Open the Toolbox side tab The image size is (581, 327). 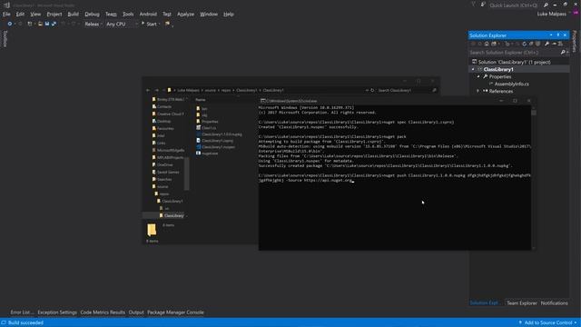pos(5,38)
